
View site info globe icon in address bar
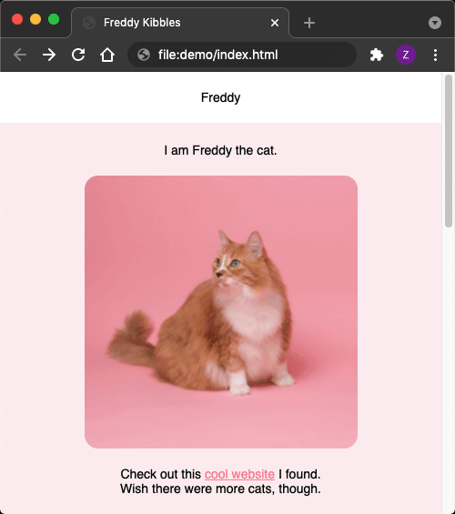click(144, 55)
